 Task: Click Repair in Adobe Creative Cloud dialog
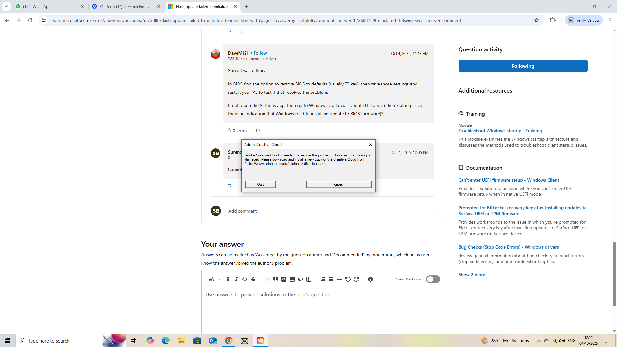point(338,184)
